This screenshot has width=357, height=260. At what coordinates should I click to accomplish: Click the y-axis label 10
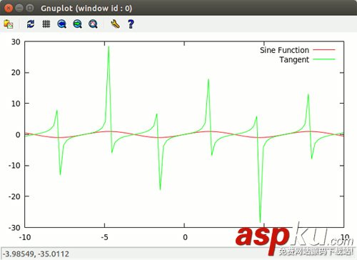16,104
